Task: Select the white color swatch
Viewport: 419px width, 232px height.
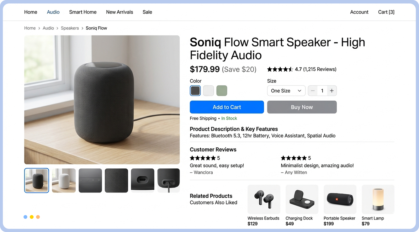Action: pyautogui.click(x=208, y=91)
